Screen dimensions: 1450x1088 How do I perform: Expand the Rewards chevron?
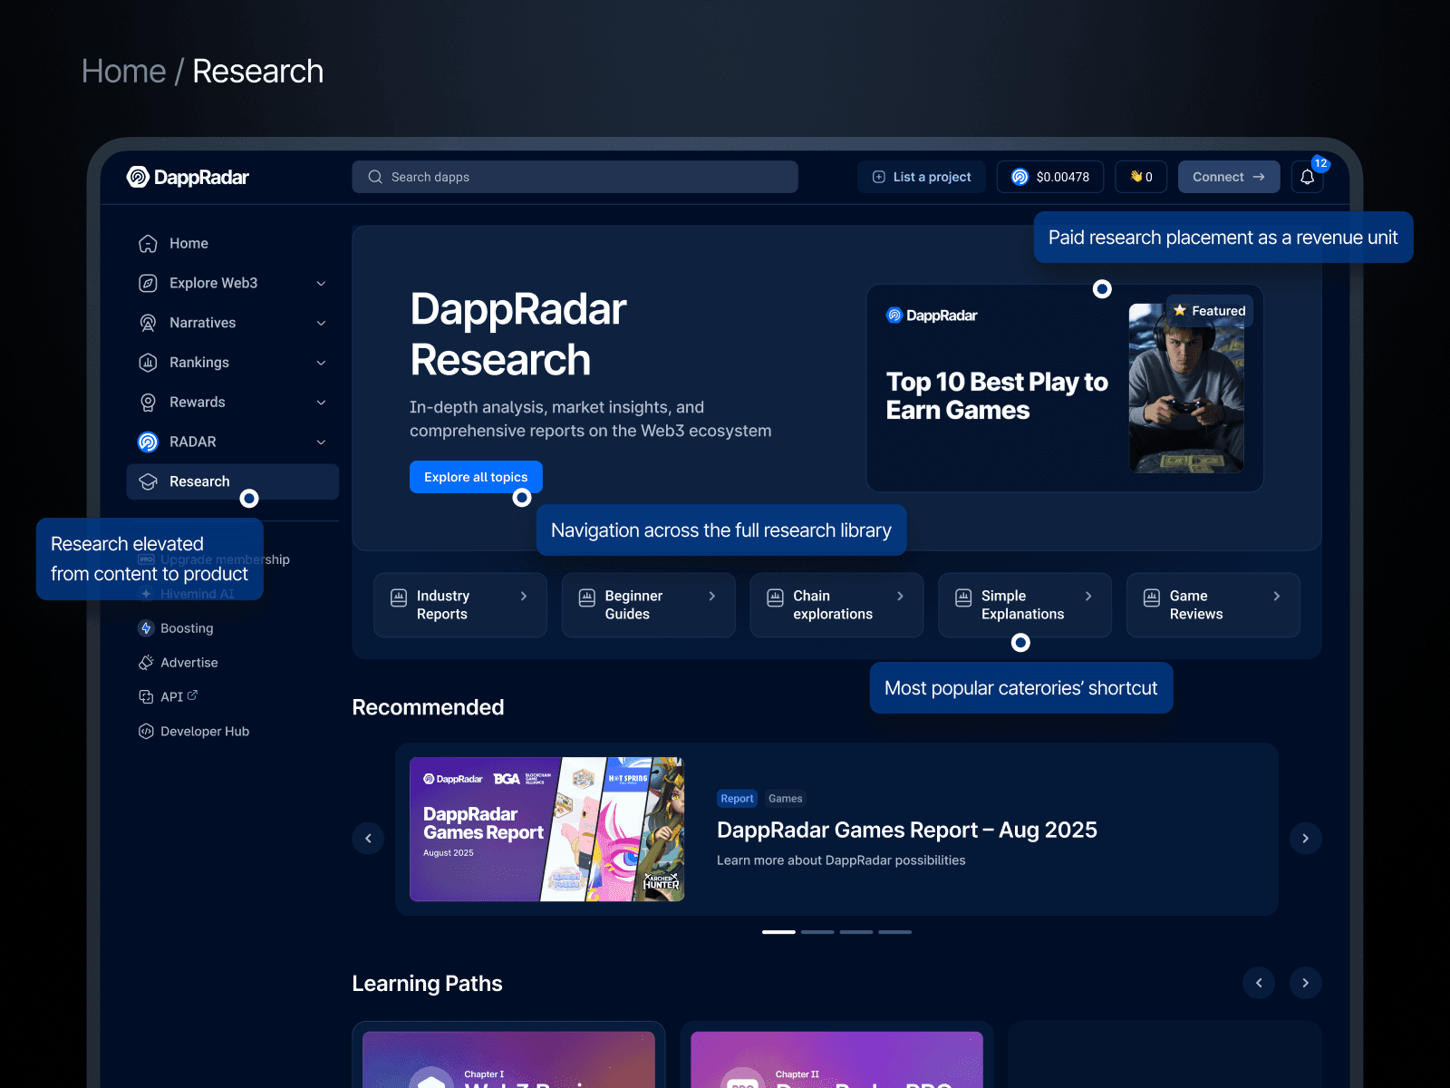[x=321, y=403]
